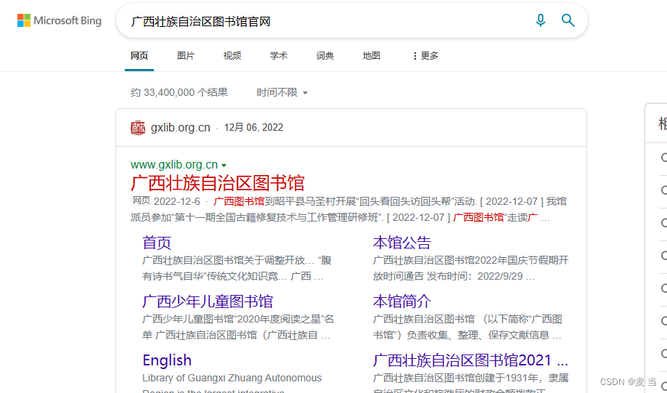Open the 广西壮族自治区图书馆2021 sitelink
This screenshot has width=667, height=393.
(x=470, y=360)
